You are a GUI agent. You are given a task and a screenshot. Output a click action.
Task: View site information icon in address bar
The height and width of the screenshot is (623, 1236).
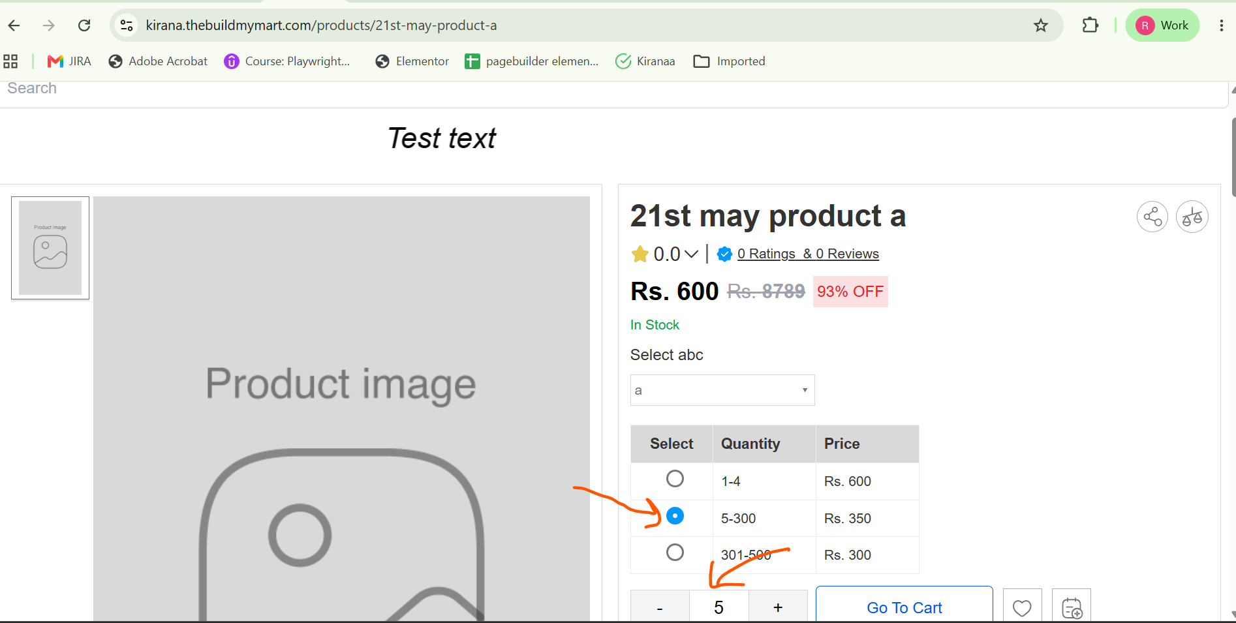(127, 25)
